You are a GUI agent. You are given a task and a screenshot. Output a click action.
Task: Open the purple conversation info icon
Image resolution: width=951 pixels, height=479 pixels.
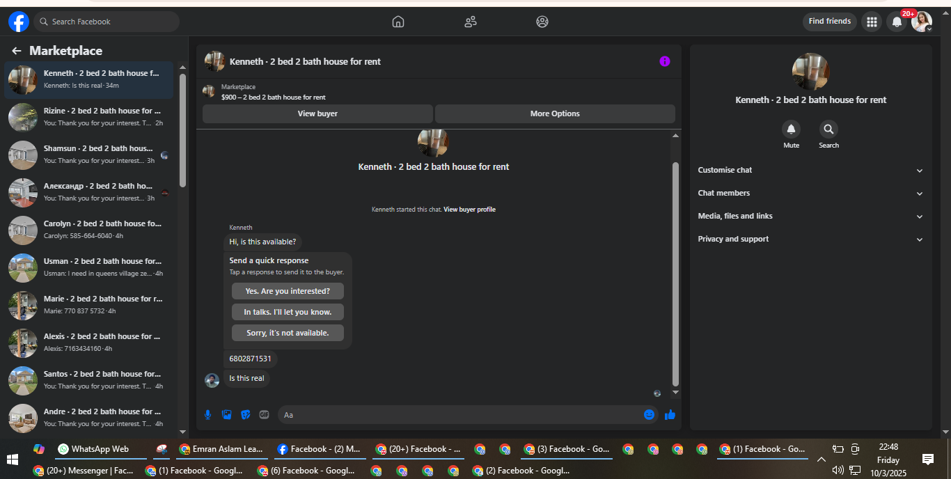pyautogui.click(x=665, y=61)
